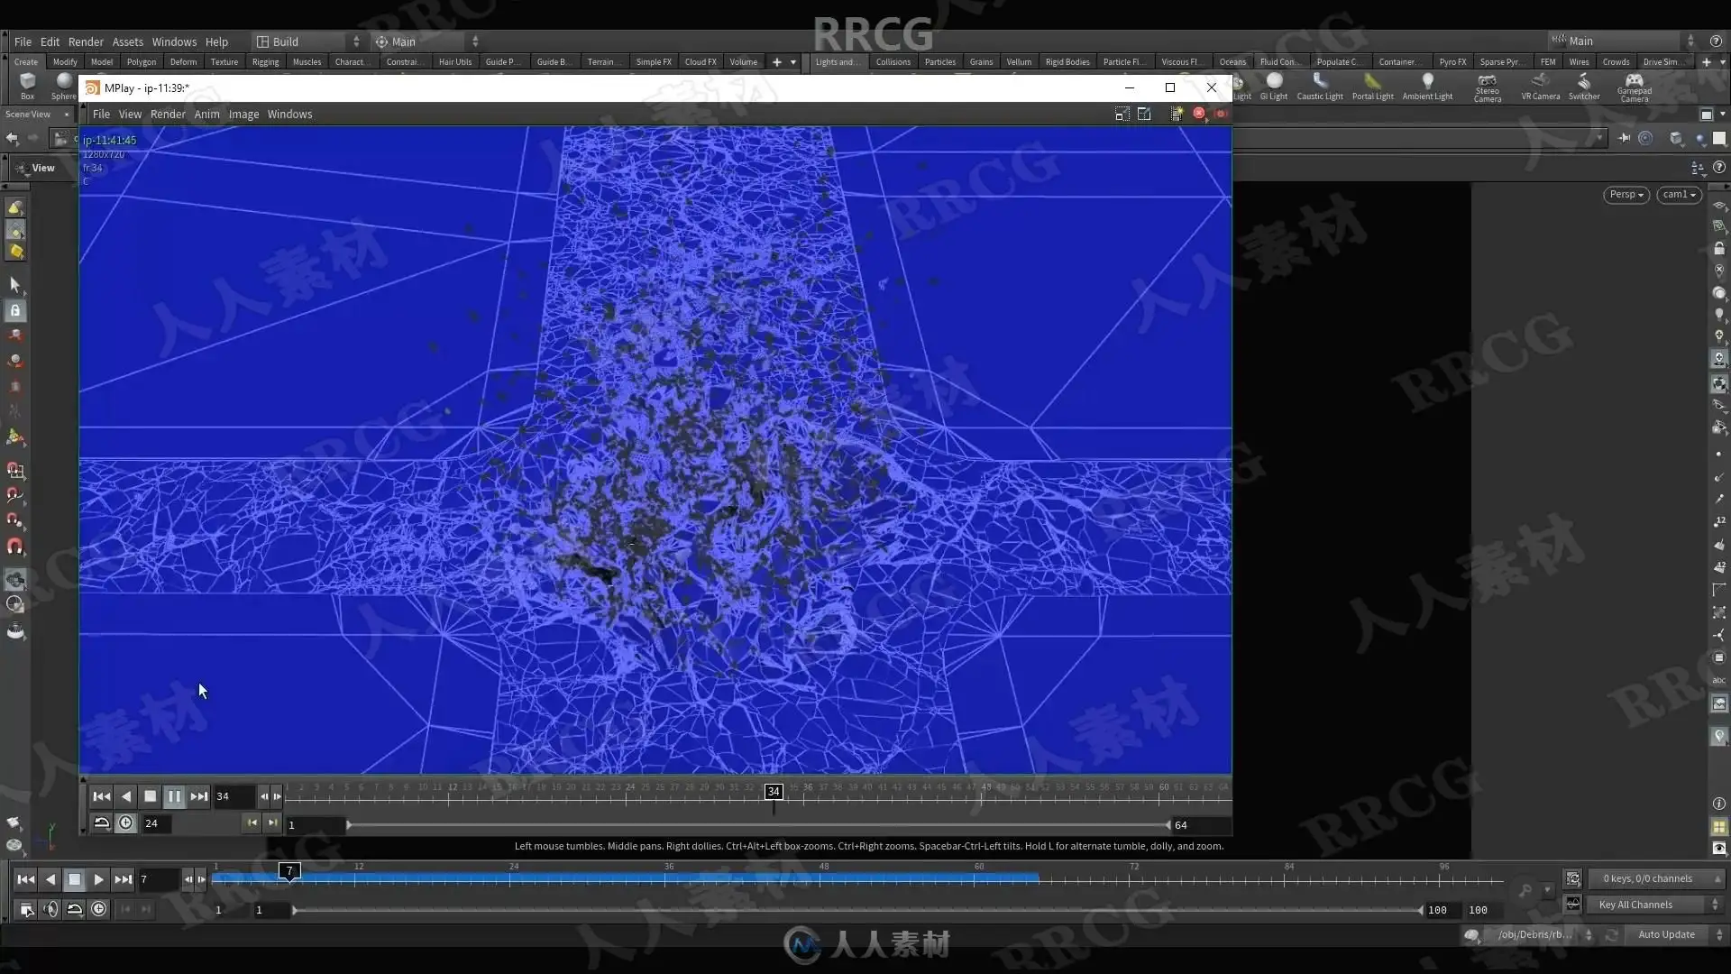Click frame 34 marker on MPlay timeline
The height and width of the screenshot is (974, 1731).
coord(774,791)
